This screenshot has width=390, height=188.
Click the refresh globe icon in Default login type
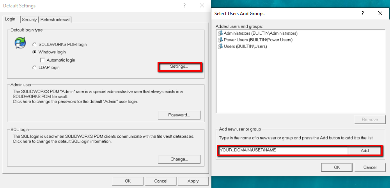coord(20,43)
